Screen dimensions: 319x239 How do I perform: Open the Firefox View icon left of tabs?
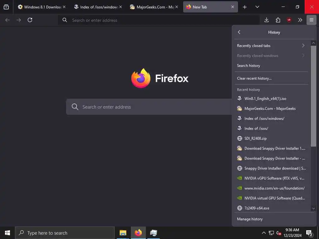(6, 7)
